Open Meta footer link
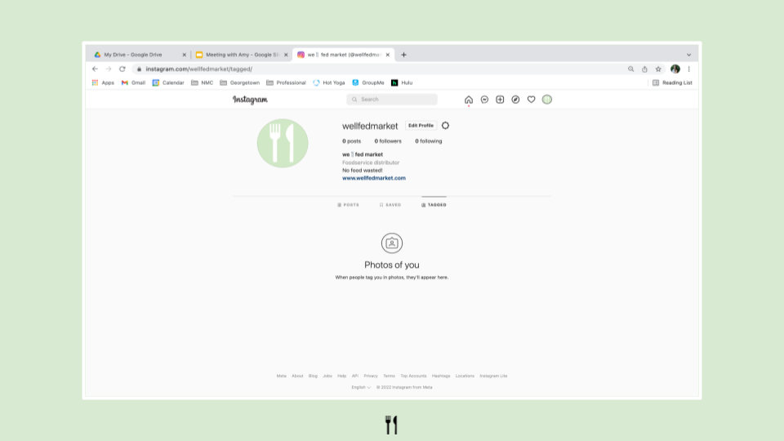 (x=282, y=376)
